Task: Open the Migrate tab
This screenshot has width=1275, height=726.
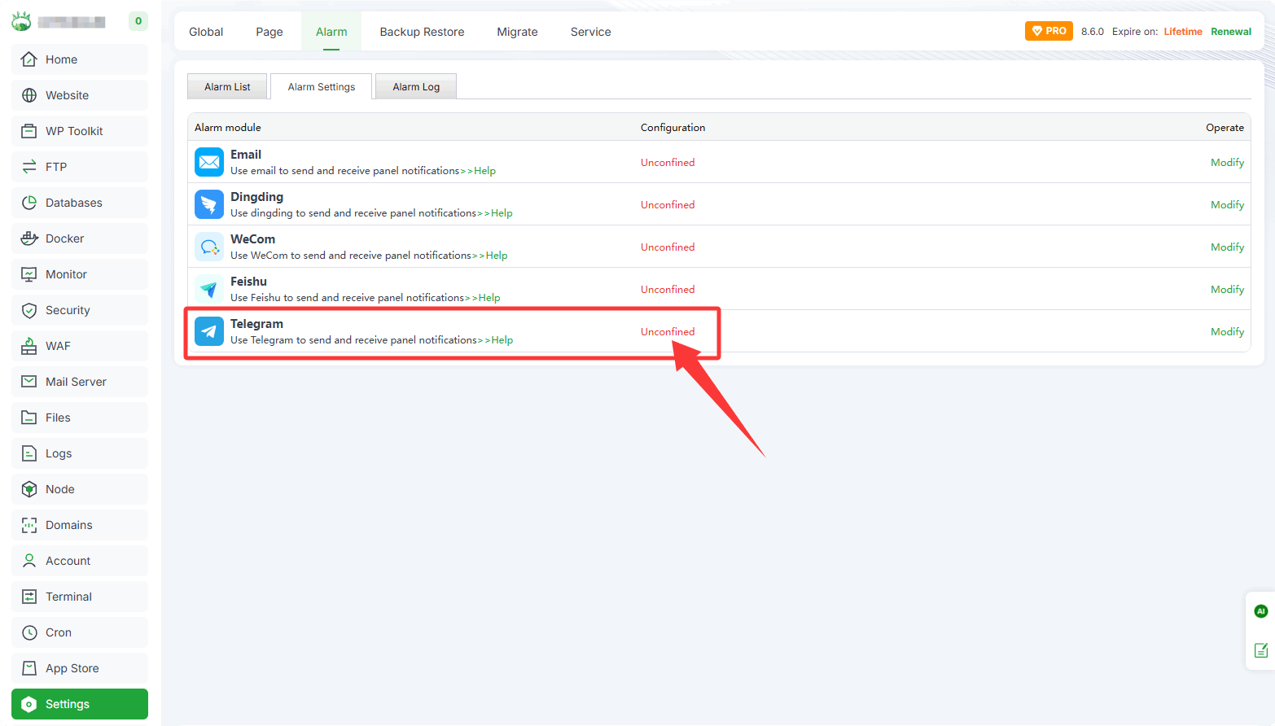Action: click(x=518, y=32)
